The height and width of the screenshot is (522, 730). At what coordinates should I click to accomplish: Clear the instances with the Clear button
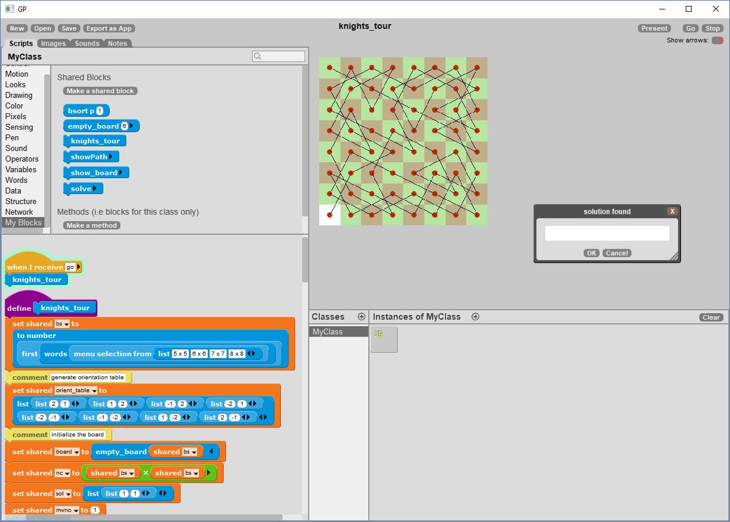pos(711,317)
